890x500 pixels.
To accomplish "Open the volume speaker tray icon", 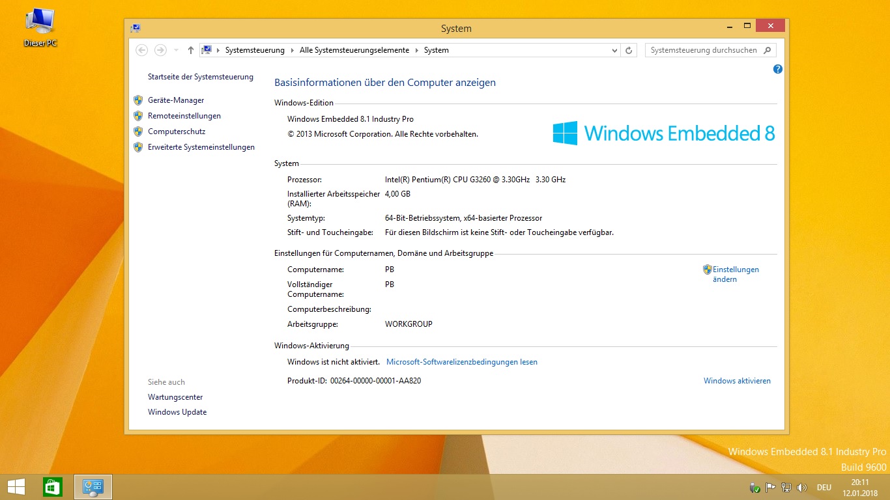I will pyautogui.click(x=802, y=488).
